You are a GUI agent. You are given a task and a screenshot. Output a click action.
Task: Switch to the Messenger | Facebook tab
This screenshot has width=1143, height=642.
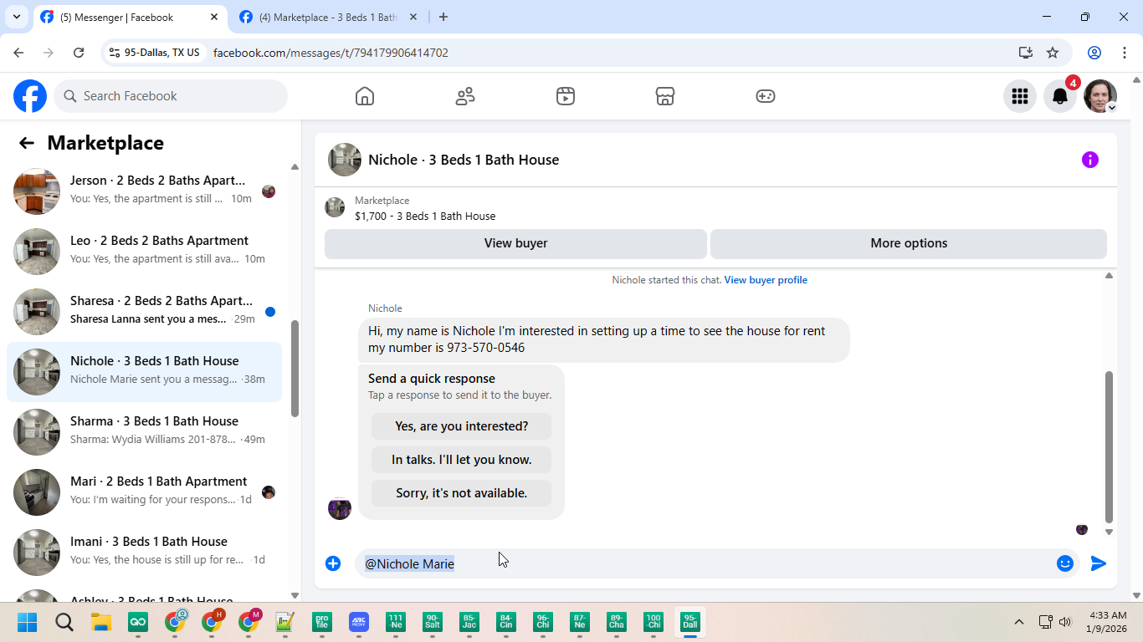click(x=130, y=17)
